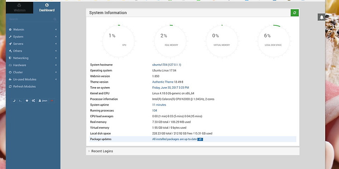Expand the Webmin menu category
339x169 pixels.
click(33, 30)
